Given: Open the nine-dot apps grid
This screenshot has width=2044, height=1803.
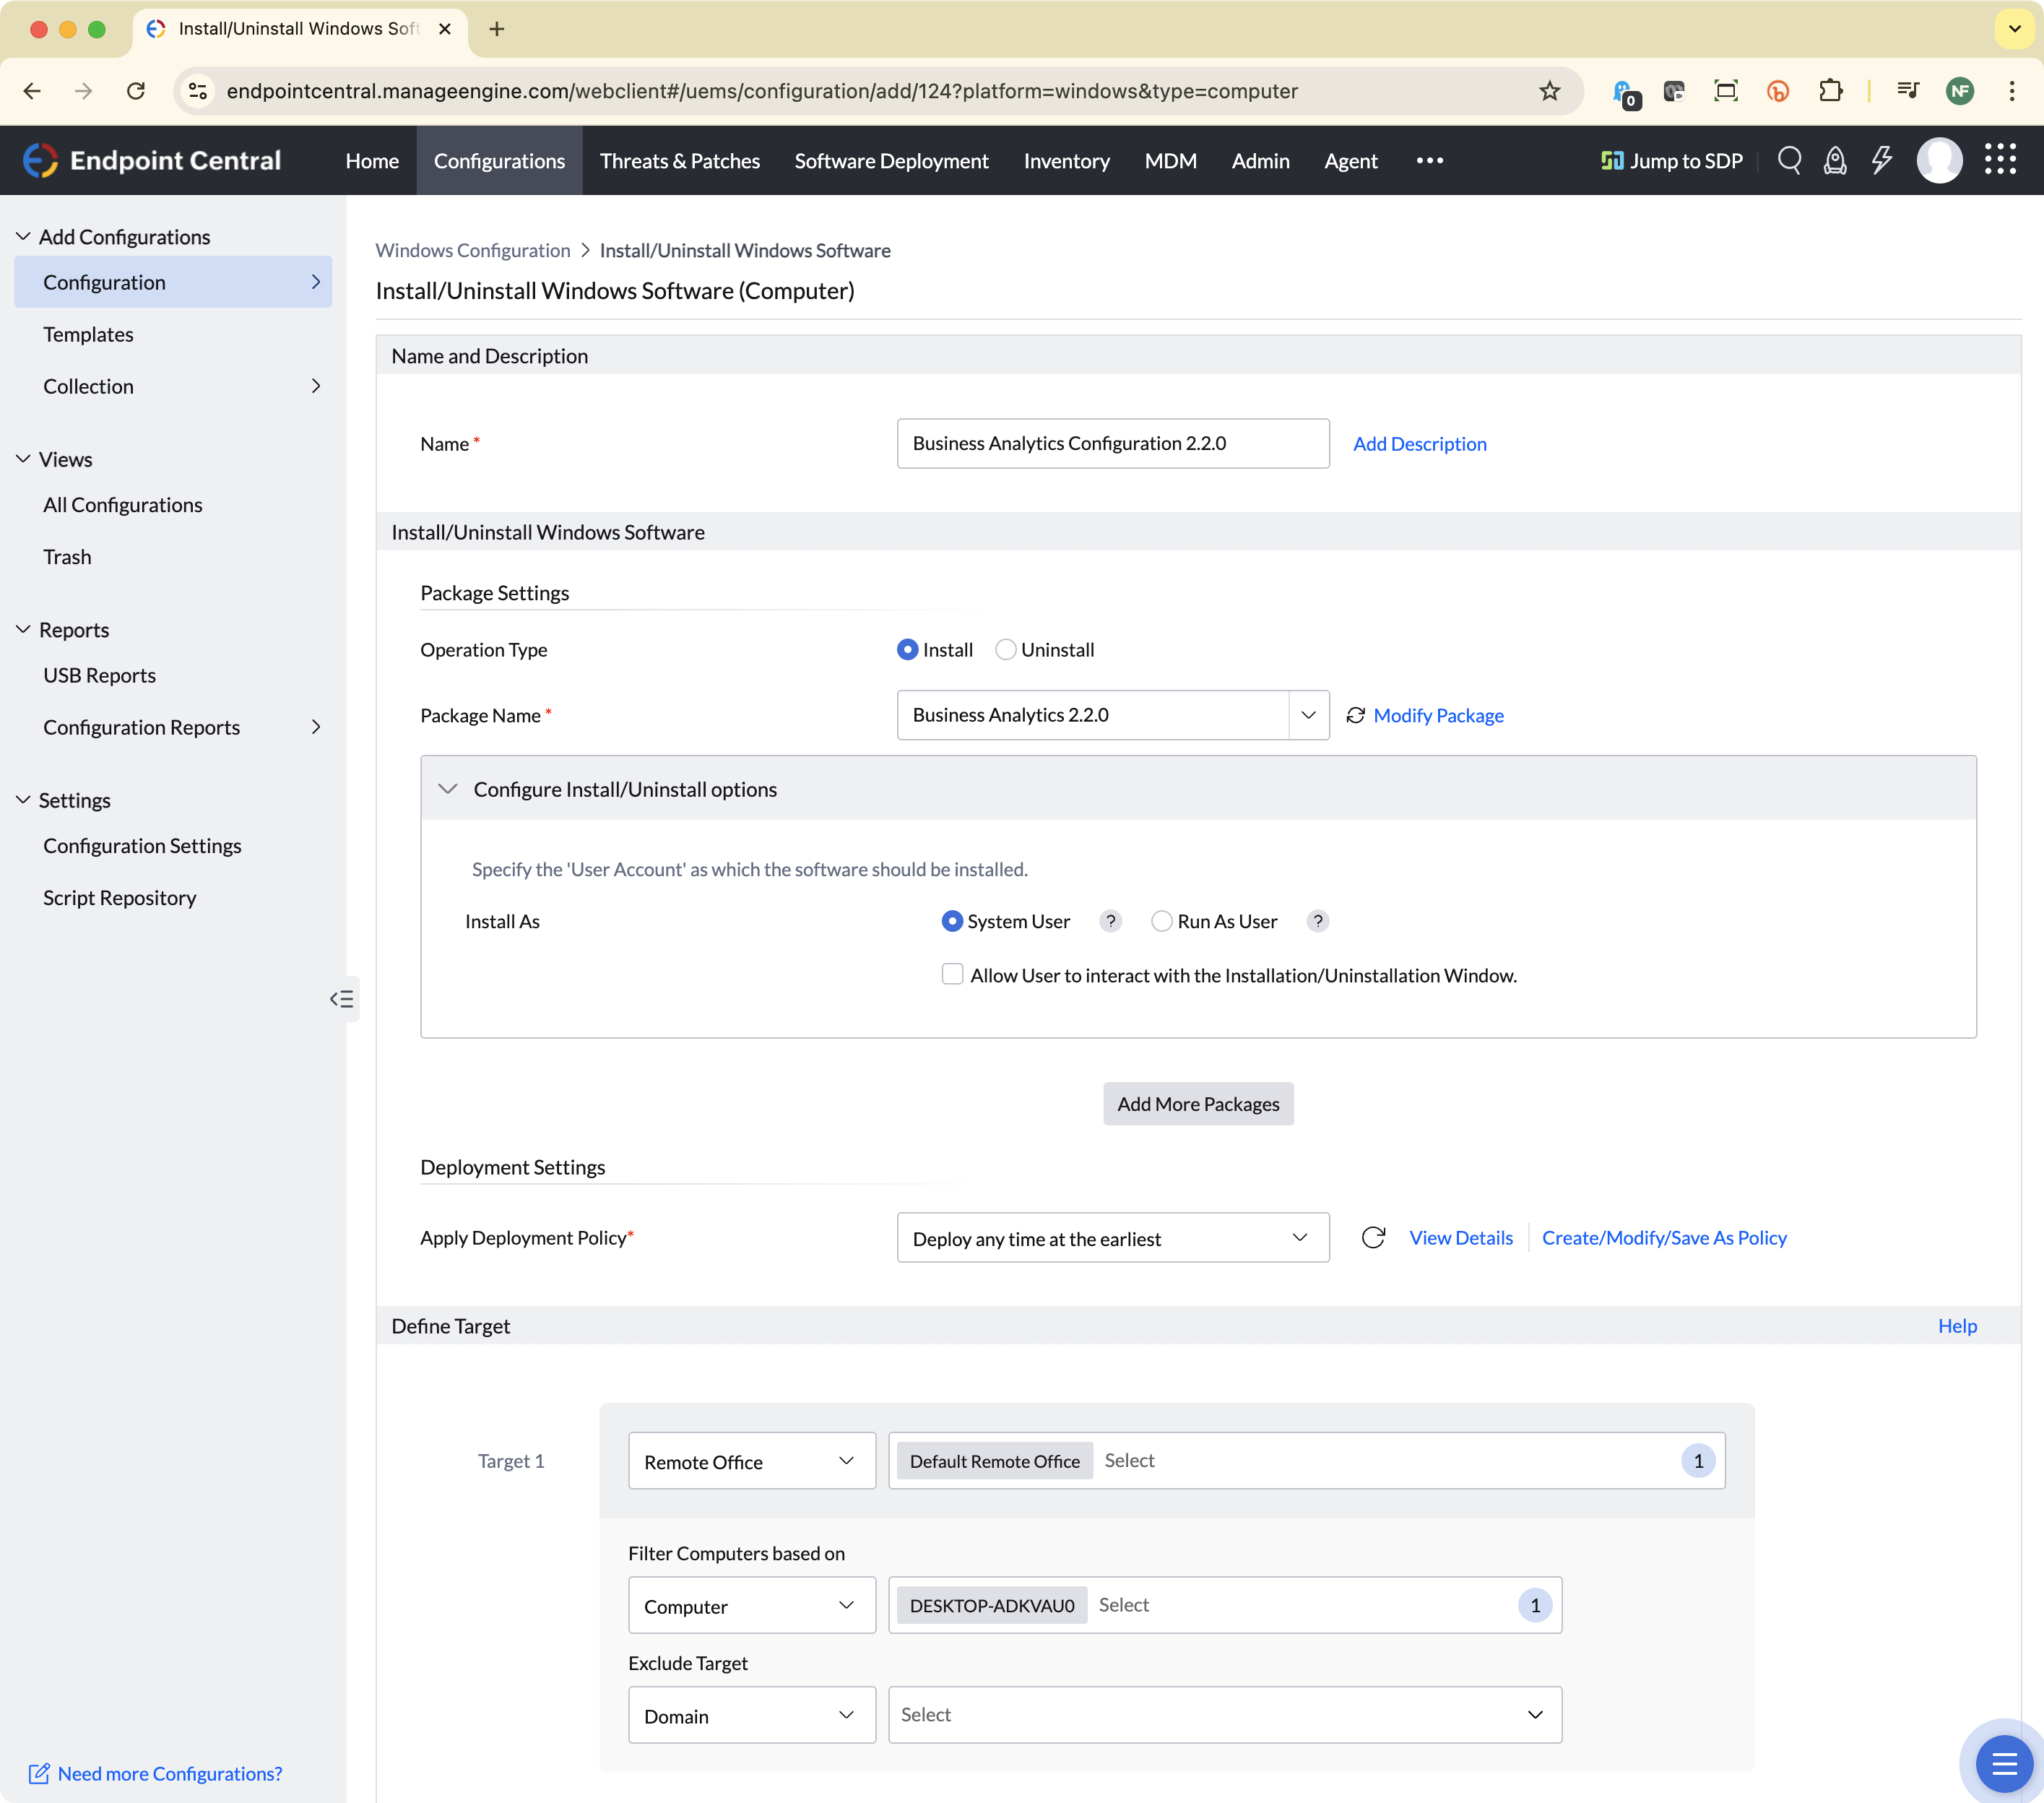Looking at the screenshot, I should pos(2000,159).
